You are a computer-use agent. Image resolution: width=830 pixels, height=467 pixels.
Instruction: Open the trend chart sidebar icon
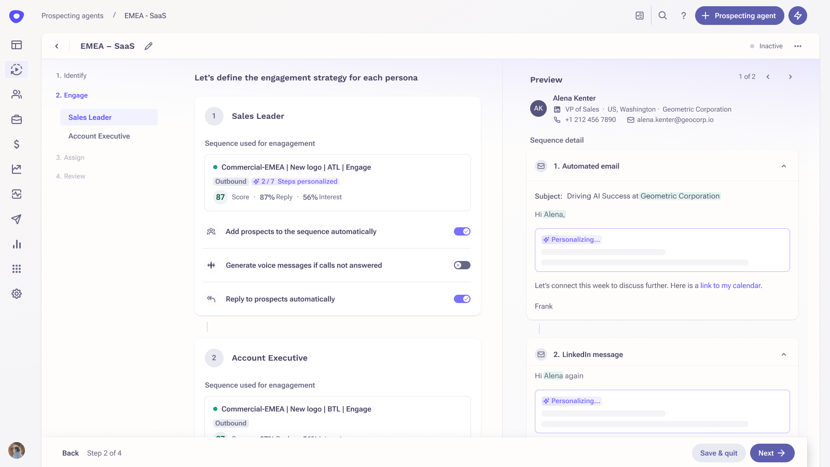pyautogui.click(x=17, y=169)
